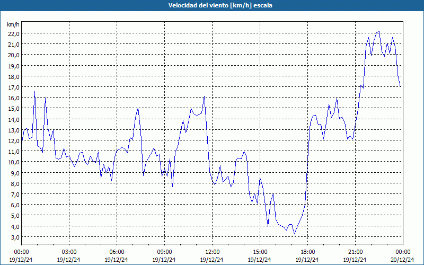Click the 12,0 y-axis label
The width and height of the screenshot is (424, 265).
[x=14, y=140]
